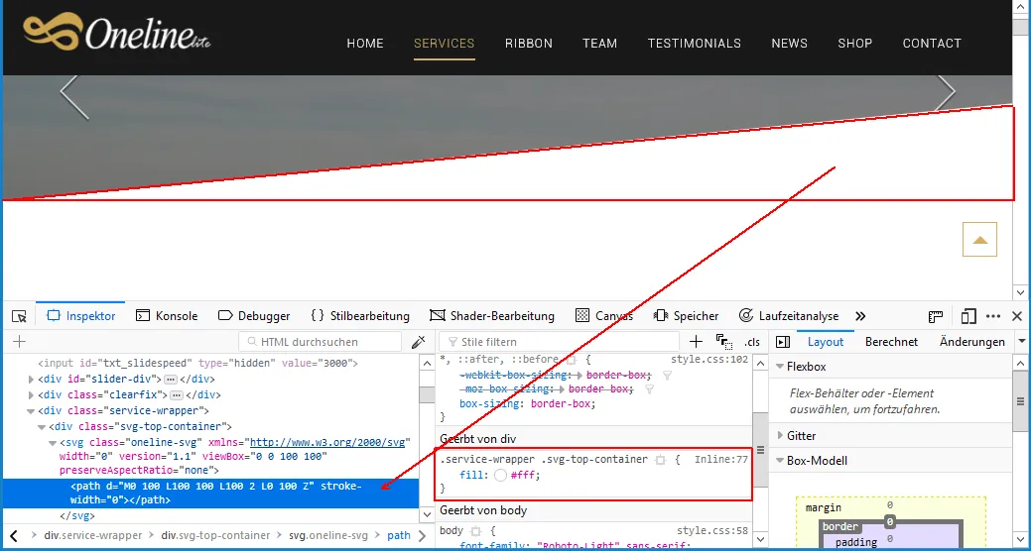
Task: Toggle the .cls class panel button
Action: 752,342
